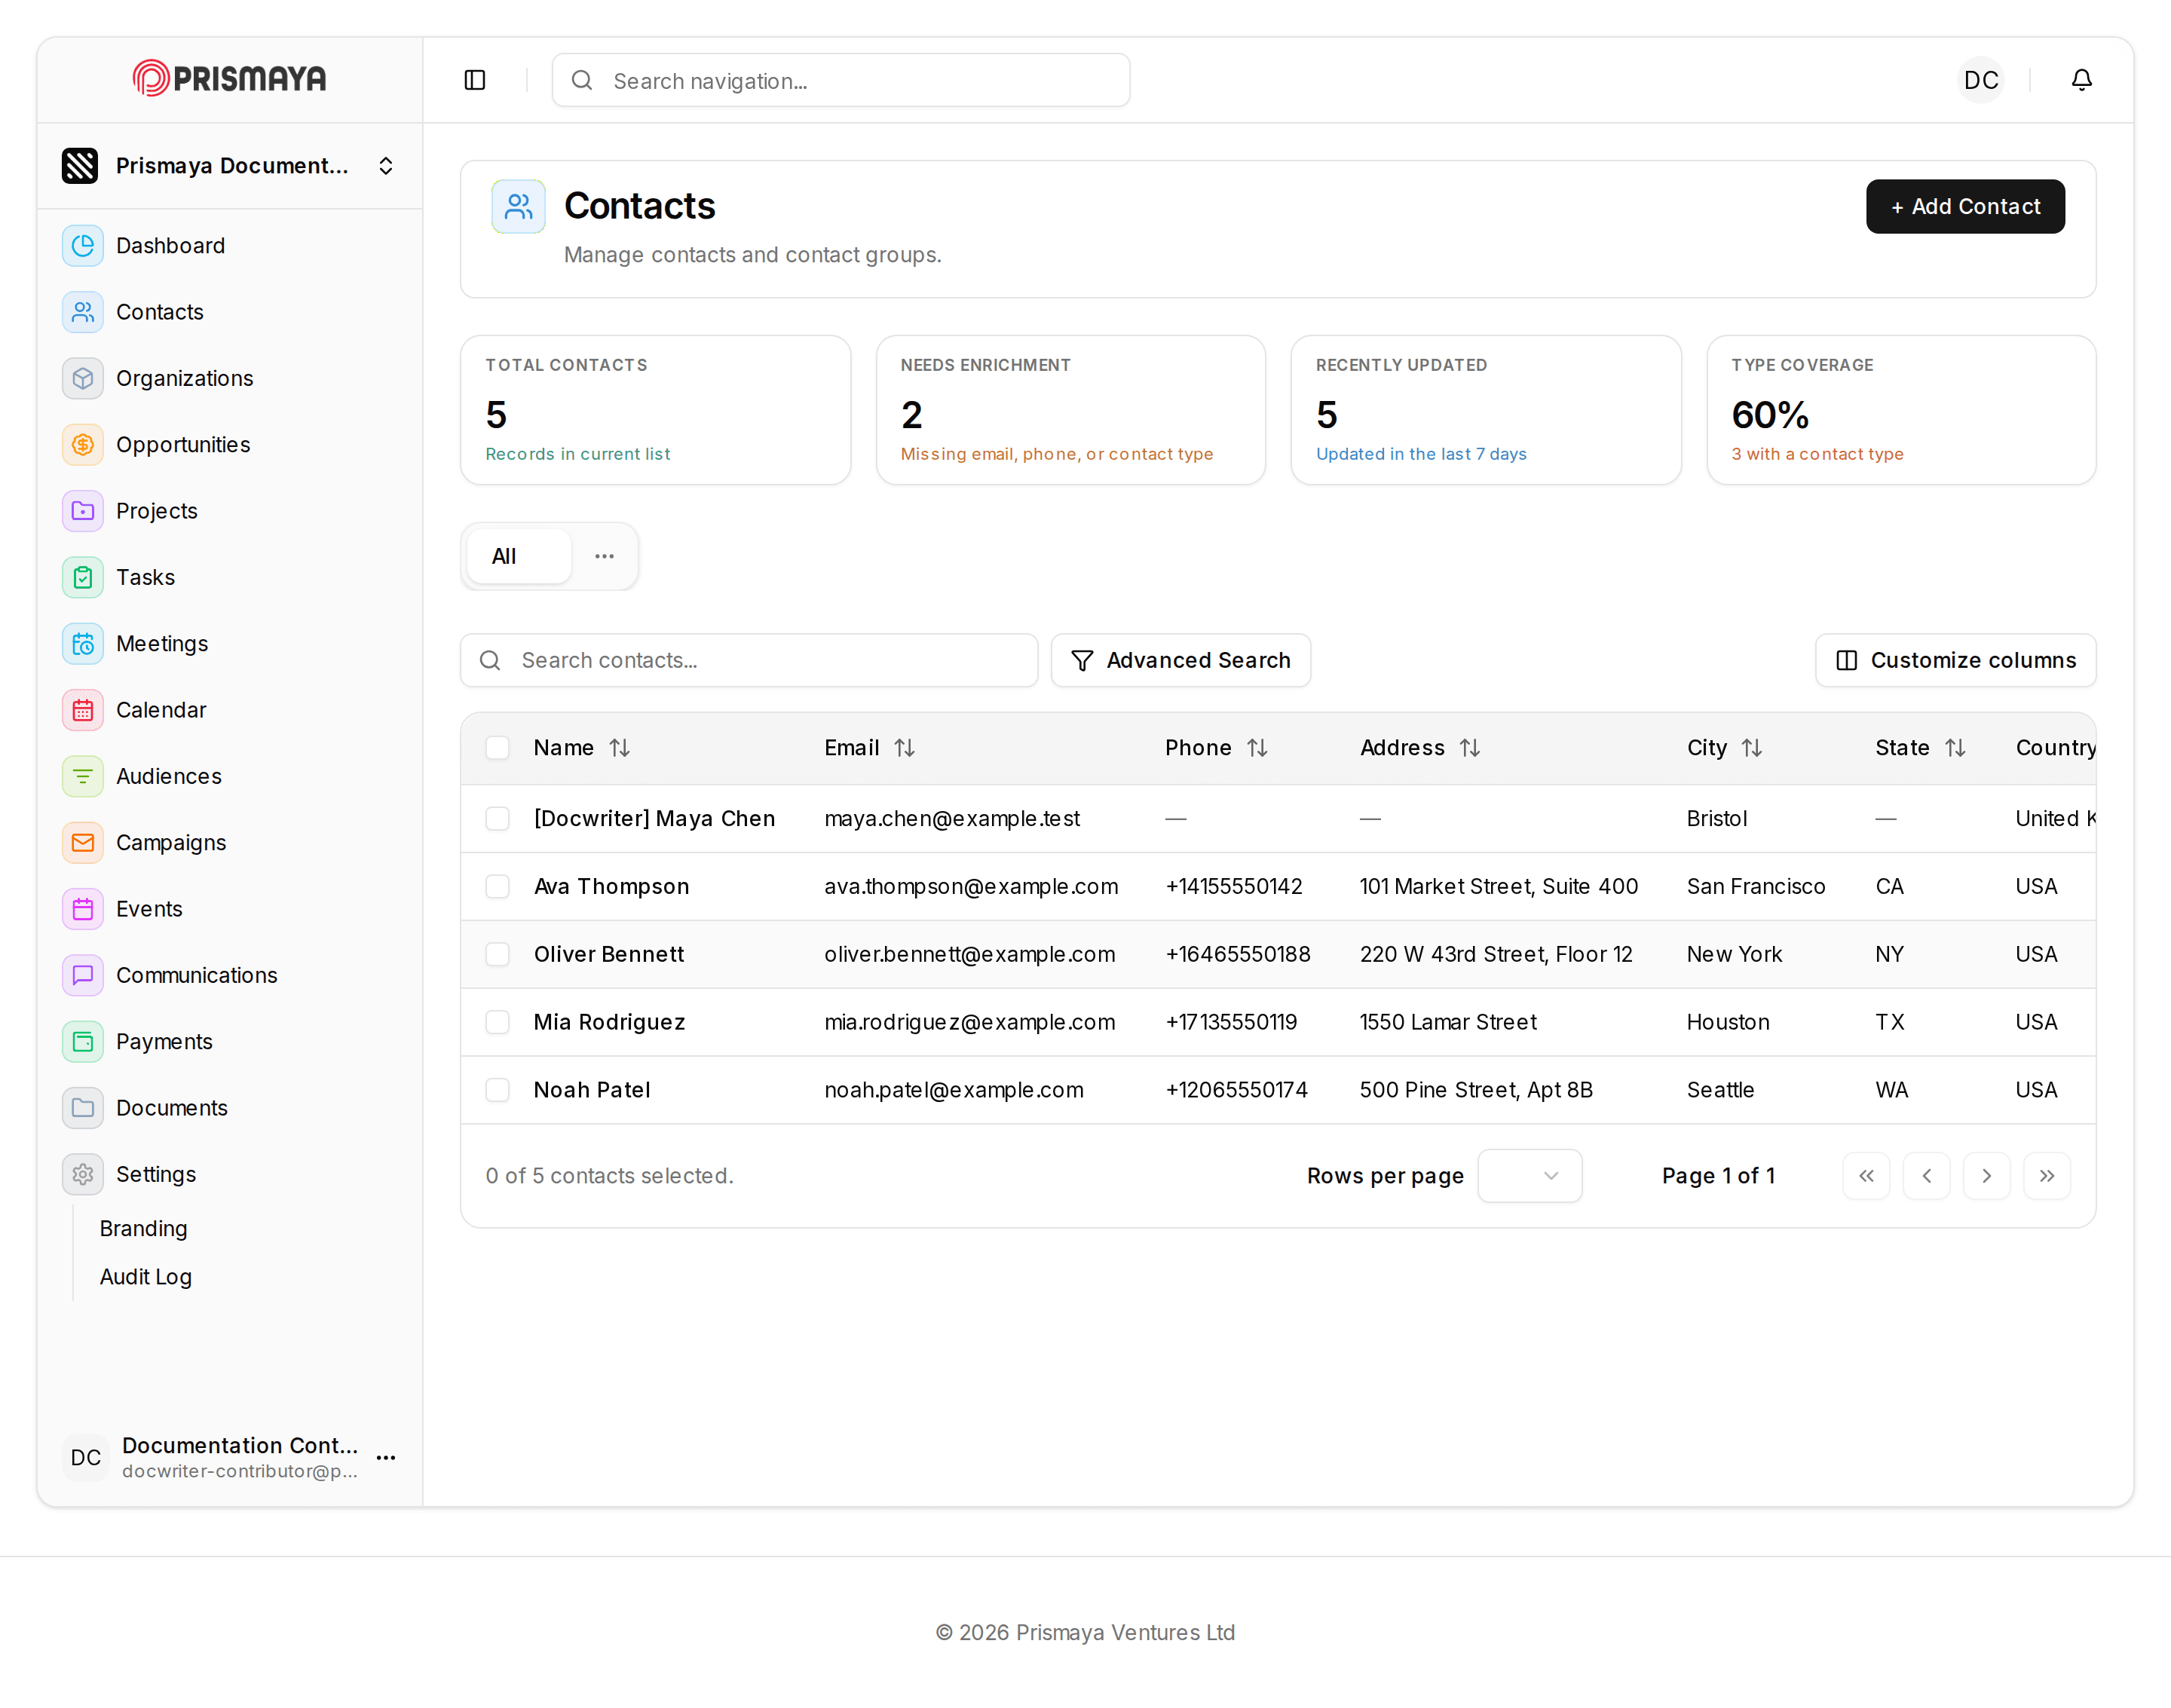Click the Events icon in sidebar
2171x1708 pixels.
click(x=83, y=909)
